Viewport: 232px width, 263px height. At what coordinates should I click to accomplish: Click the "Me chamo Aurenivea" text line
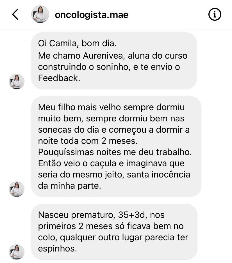pyautogui.click(x=113, y=56)
